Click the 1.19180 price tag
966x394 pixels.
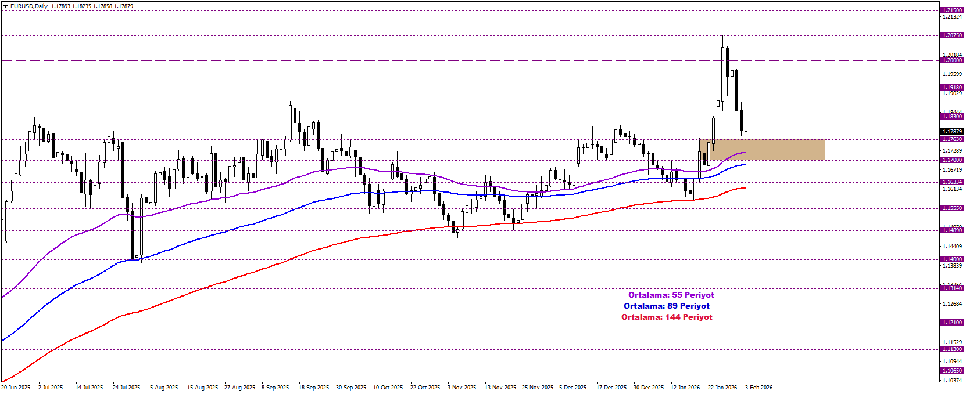click(x=952, y=88)
